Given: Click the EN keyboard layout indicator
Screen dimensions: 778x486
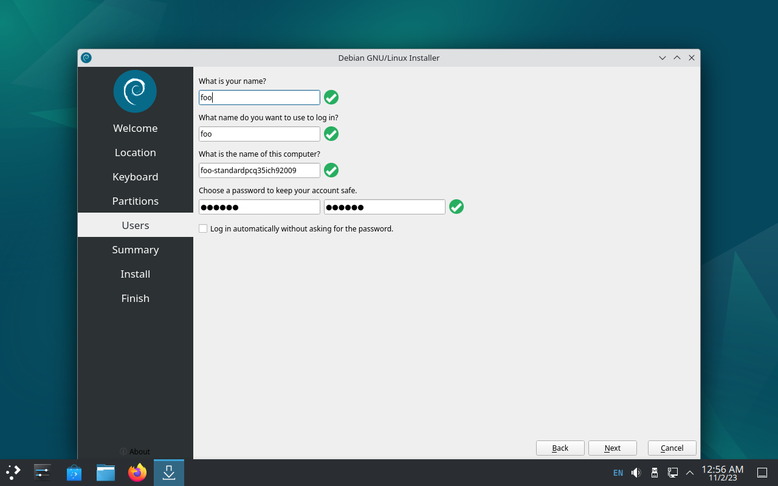Looking at the screenshot, I should tap(618, 473).
